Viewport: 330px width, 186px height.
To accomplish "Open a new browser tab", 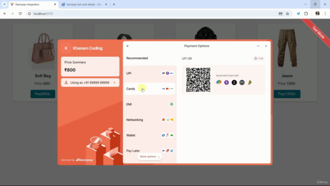I will [114, 5].
